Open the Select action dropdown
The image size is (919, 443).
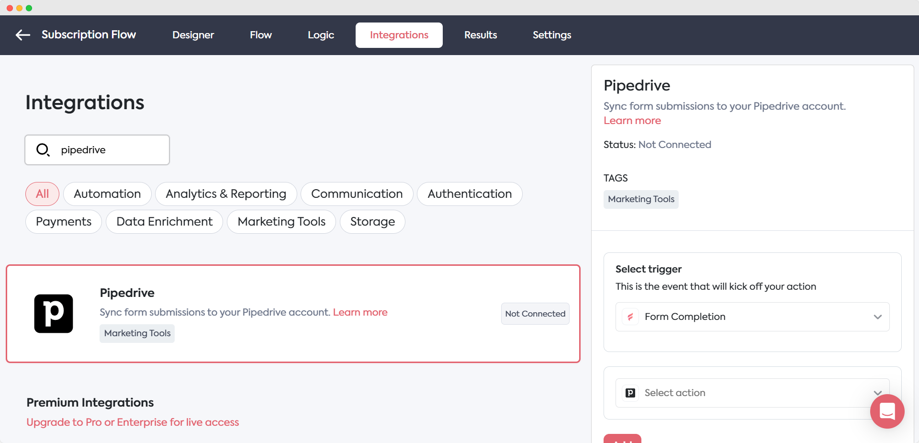(752, 393)
